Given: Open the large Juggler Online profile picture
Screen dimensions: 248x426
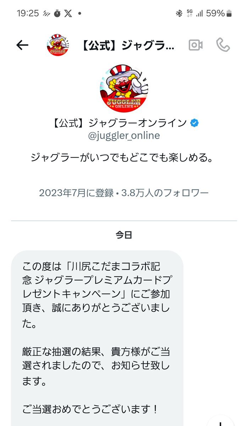Looking at the screenshot, I should tap(124, 88).
